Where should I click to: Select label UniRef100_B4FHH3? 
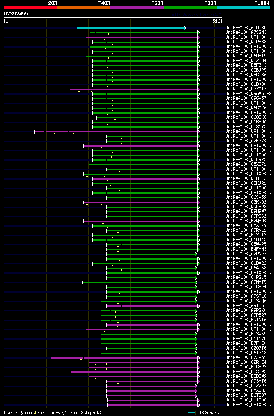click(x=246, y=249)
